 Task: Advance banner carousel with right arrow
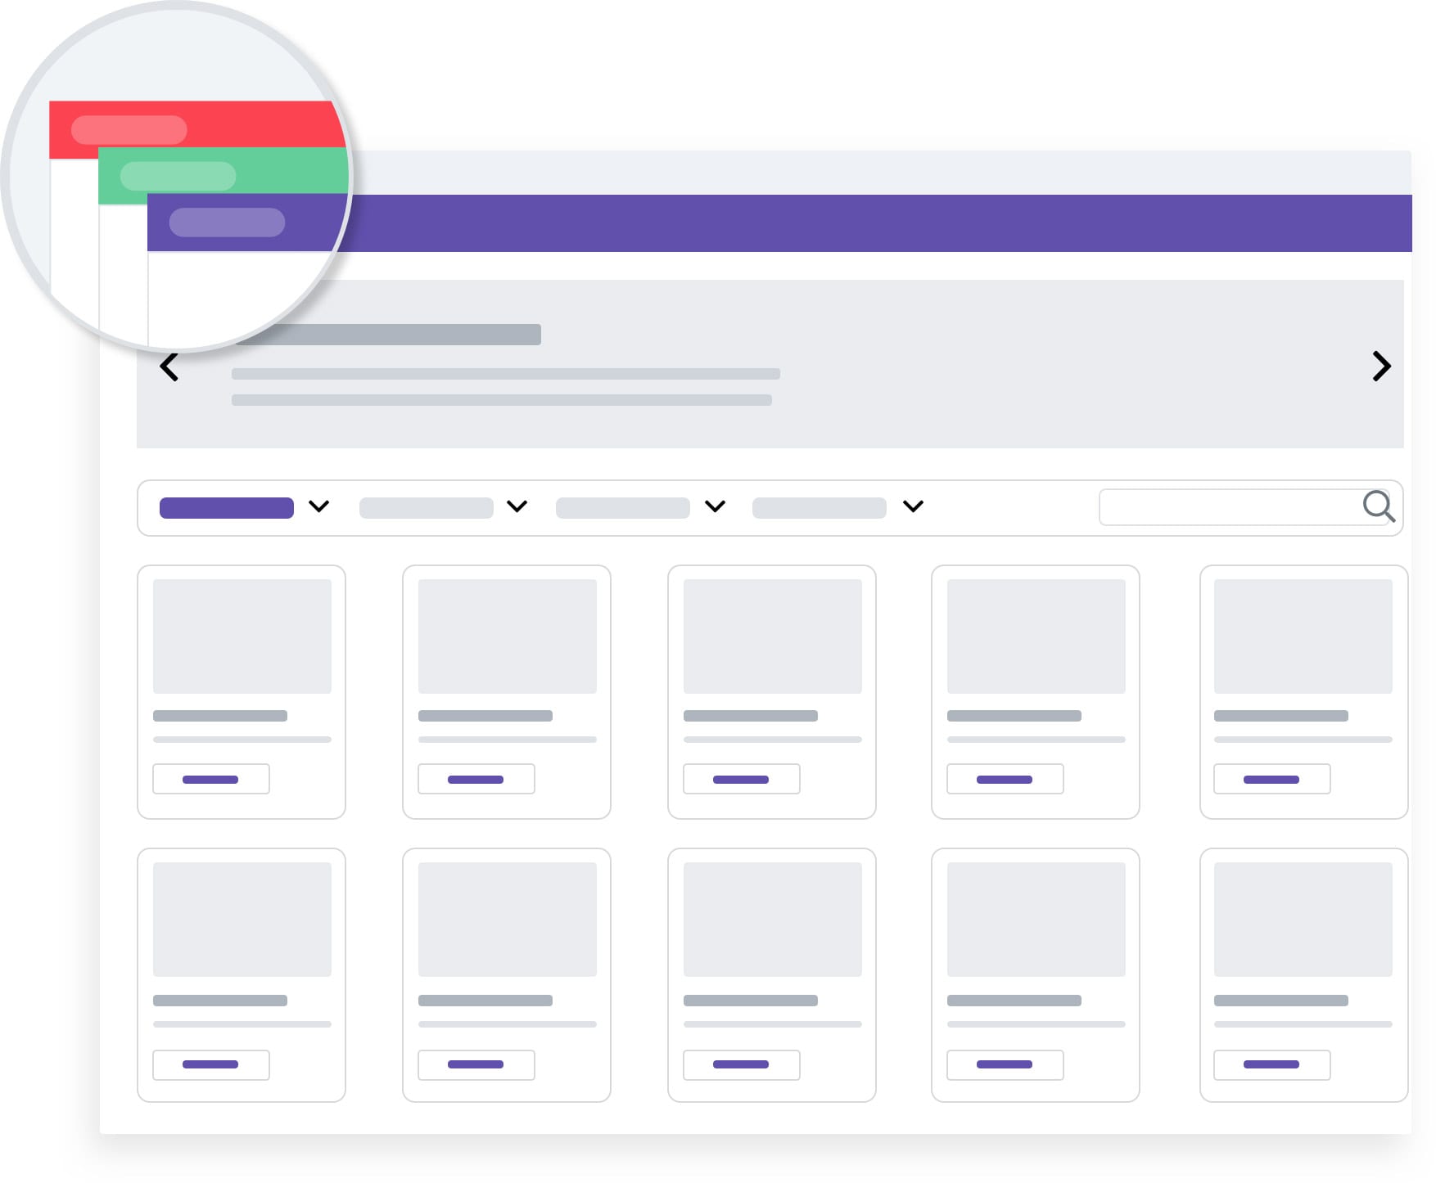(1381, 367)
